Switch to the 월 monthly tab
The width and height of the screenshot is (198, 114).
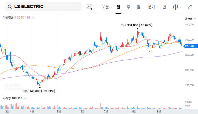138,7
